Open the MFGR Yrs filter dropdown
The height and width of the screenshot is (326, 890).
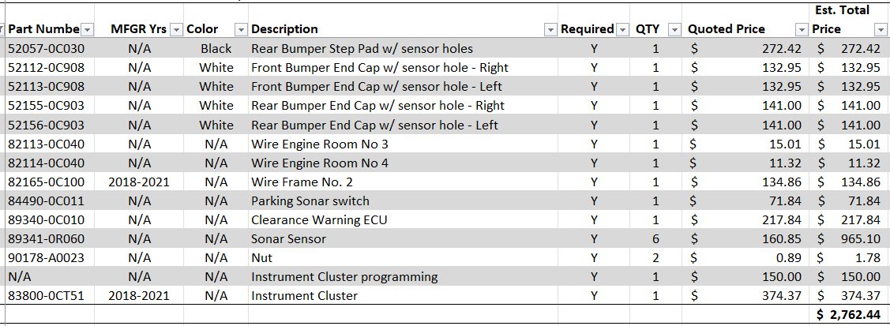tap(177, 29)
